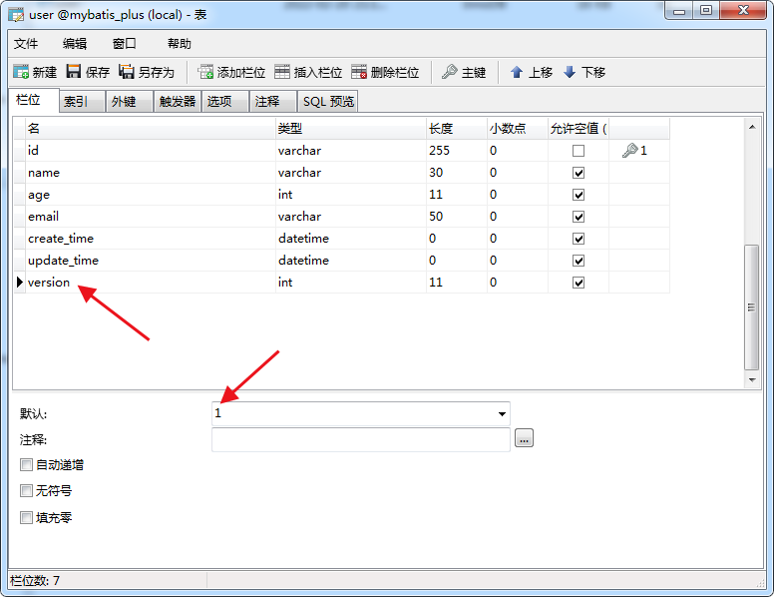Screen dimensions: 774x597
Task: Toggle allow-null checkbox for email
Action: pos(579,217)
